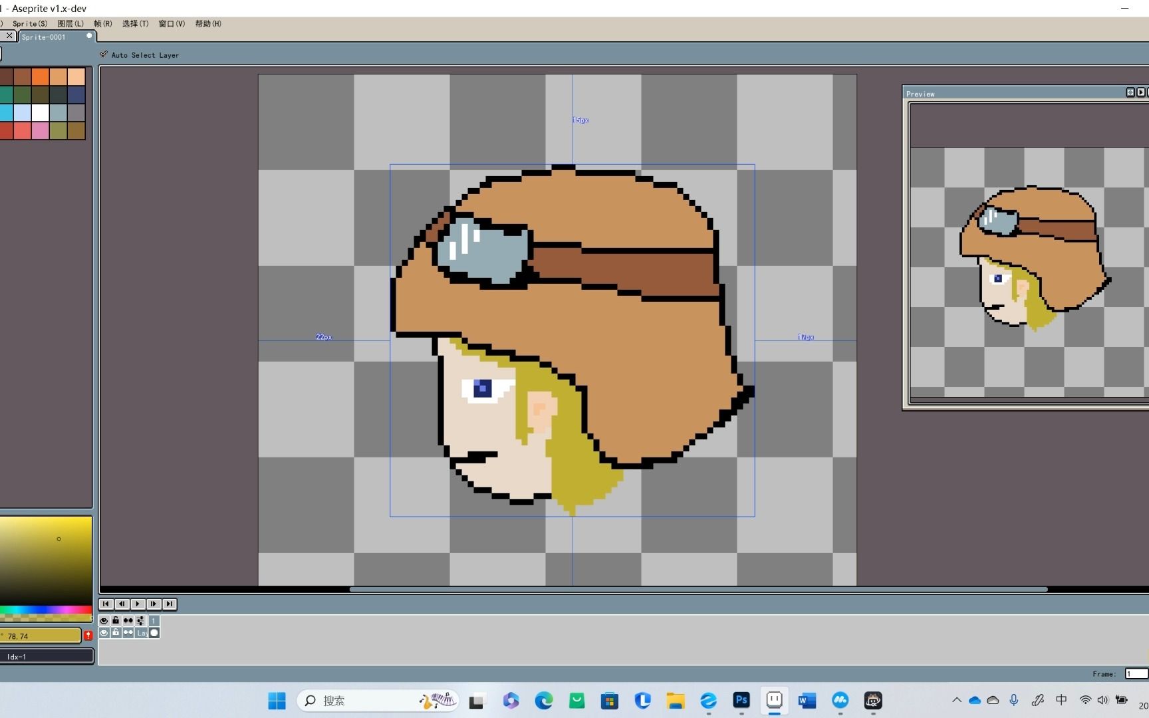1149x718 pixels.
Task: Click the taskbar search box
Action: 378,700
